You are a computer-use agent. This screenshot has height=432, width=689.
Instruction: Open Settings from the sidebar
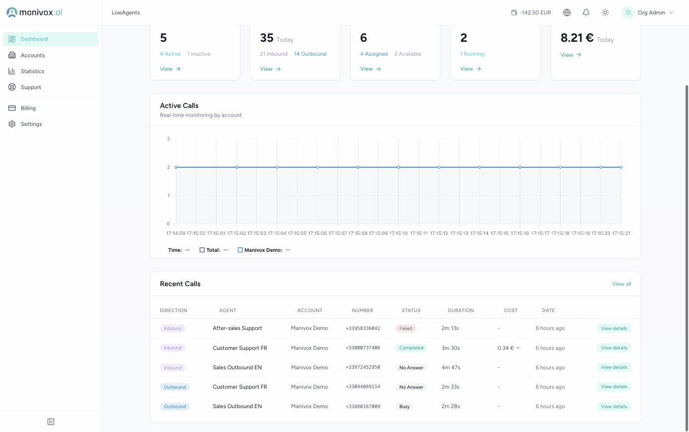tap(51, 124)
